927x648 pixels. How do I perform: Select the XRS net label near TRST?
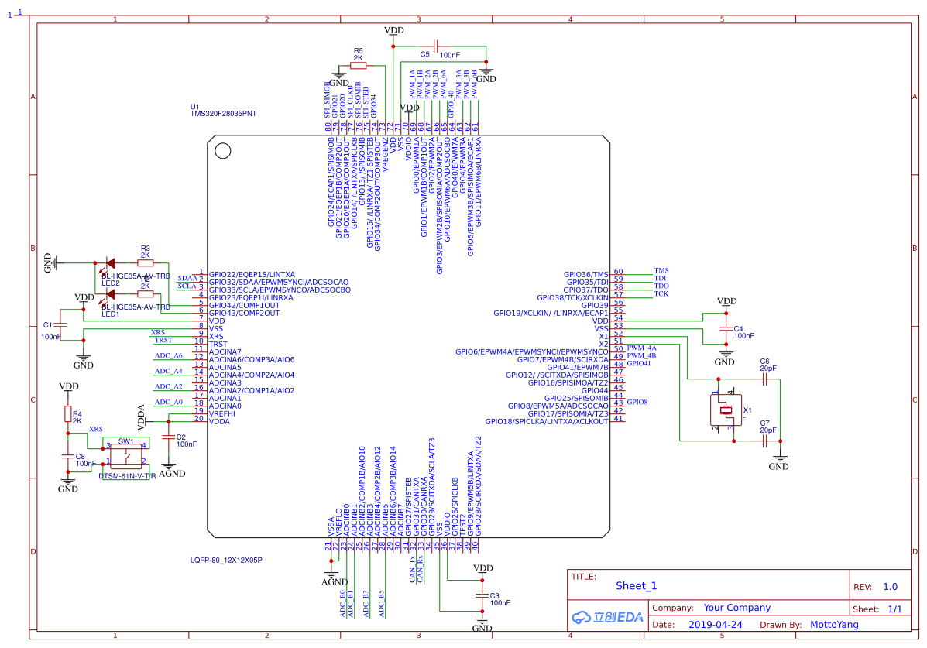click(x=157, y=331)
